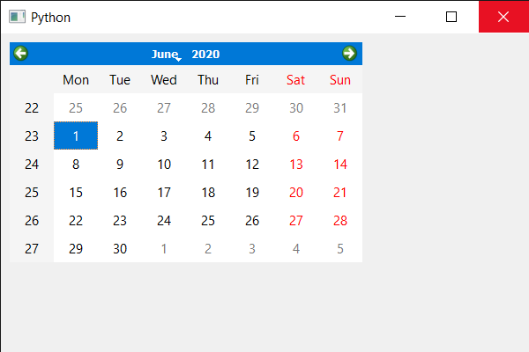
Task: Go to next month with right arrow
Action: tap(349, 53)
